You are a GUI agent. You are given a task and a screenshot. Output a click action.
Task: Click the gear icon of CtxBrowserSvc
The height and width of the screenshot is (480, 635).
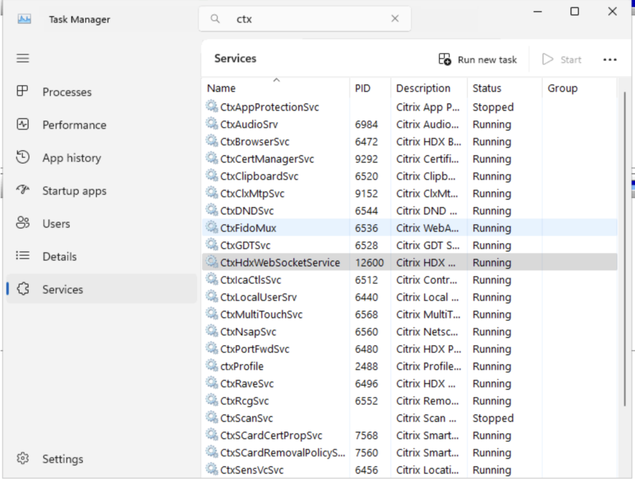coord(212,141)
